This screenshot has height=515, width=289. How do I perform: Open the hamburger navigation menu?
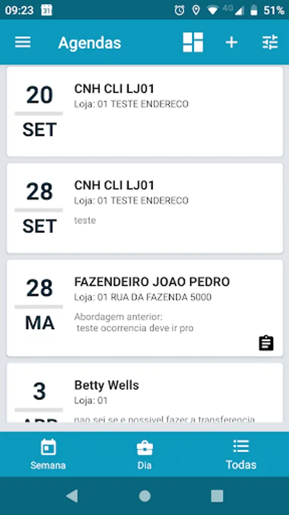click(23, 42)
